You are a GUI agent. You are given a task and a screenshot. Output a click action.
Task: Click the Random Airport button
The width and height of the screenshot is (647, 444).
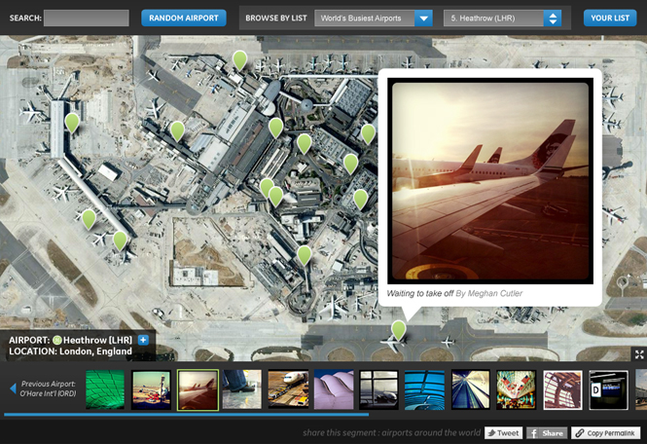pos(183,18)
